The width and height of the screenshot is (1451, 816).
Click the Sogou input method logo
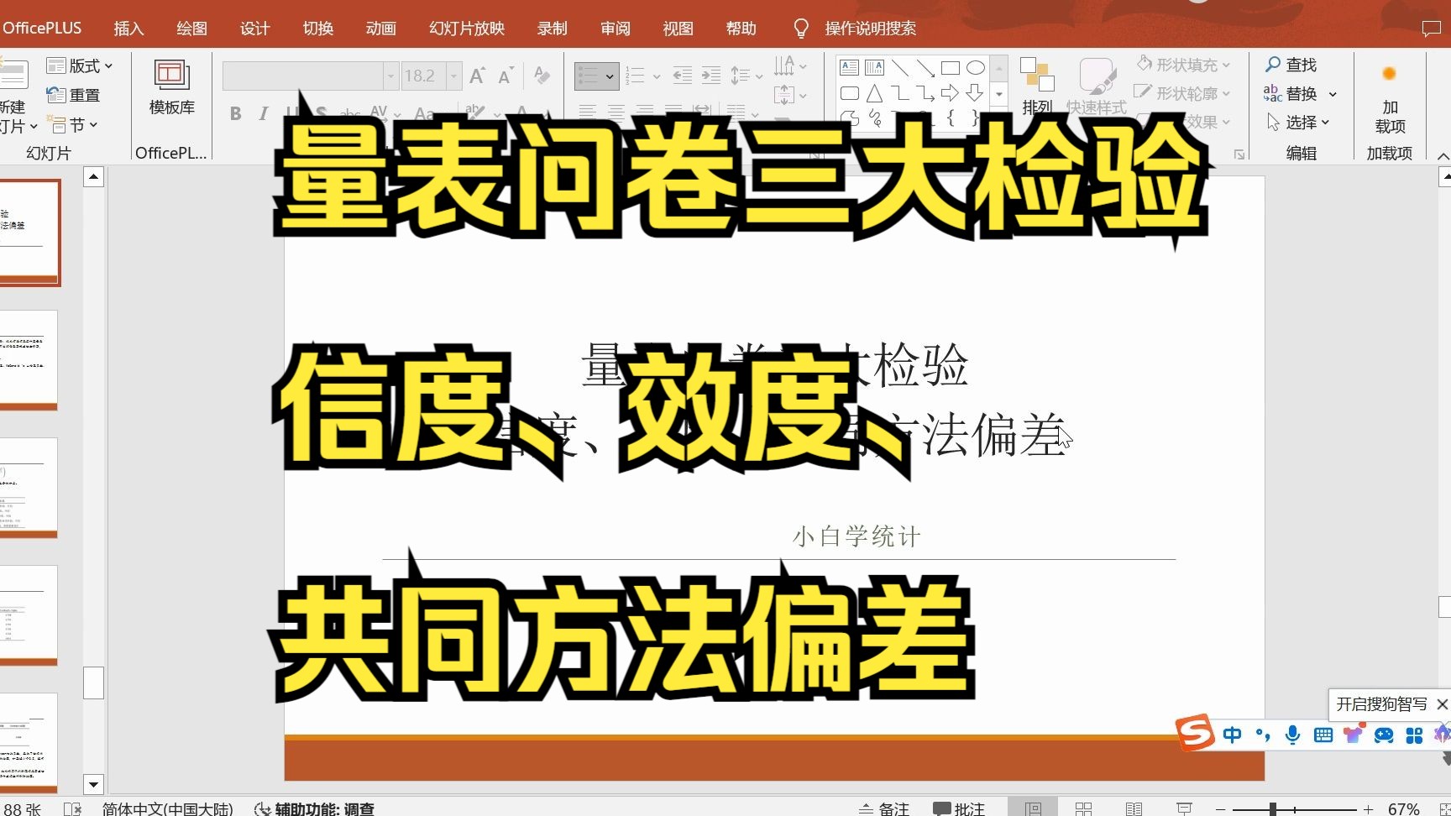1195,734
